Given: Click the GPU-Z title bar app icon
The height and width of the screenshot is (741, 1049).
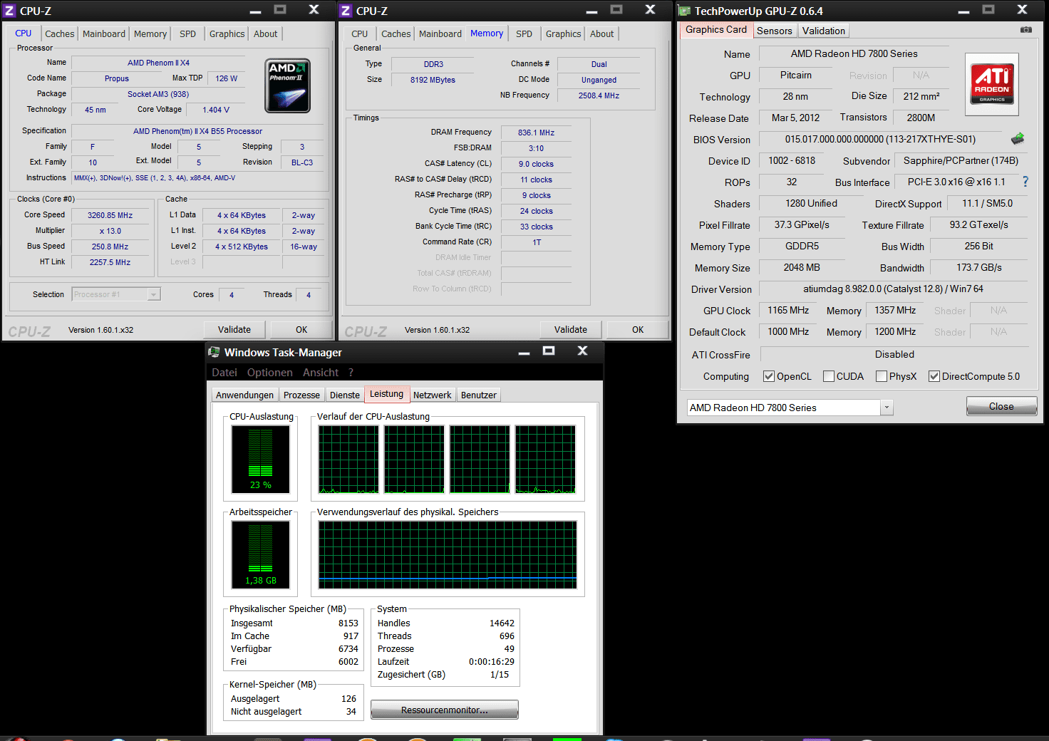Looking at the screenshot, I should 684,11.
